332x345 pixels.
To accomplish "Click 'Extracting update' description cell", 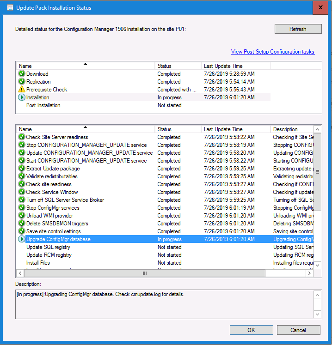I will point(293,169).
